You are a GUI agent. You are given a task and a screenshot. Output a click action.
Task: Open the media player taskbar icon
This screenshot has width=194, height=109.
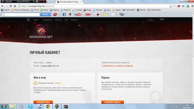21,106
